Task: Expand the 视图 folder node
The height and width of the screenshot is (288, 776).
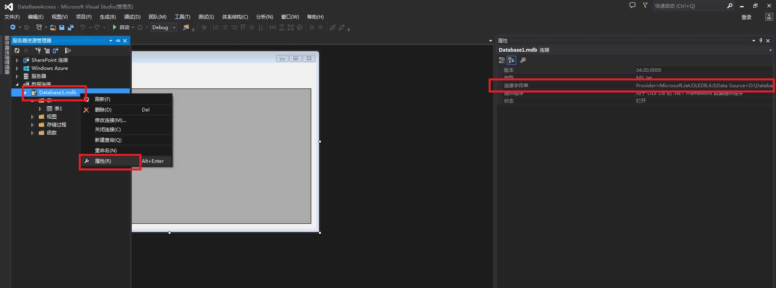Action: point(32,117)
